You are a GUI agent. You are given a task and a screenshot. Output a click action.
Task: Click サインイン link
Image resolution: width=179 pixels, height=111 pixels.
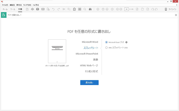[172, 9]
